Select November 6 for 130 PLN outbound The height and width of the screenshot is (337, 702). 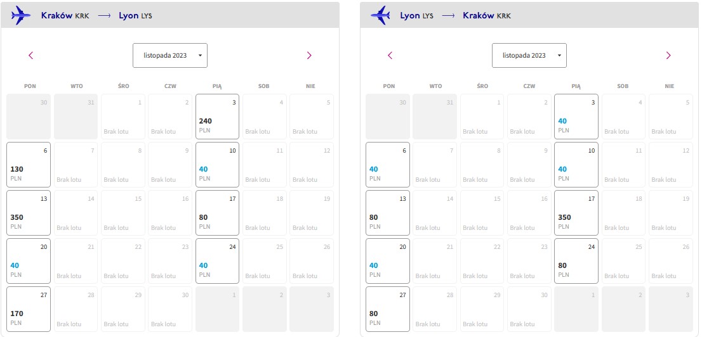click(x=28, y=165)
